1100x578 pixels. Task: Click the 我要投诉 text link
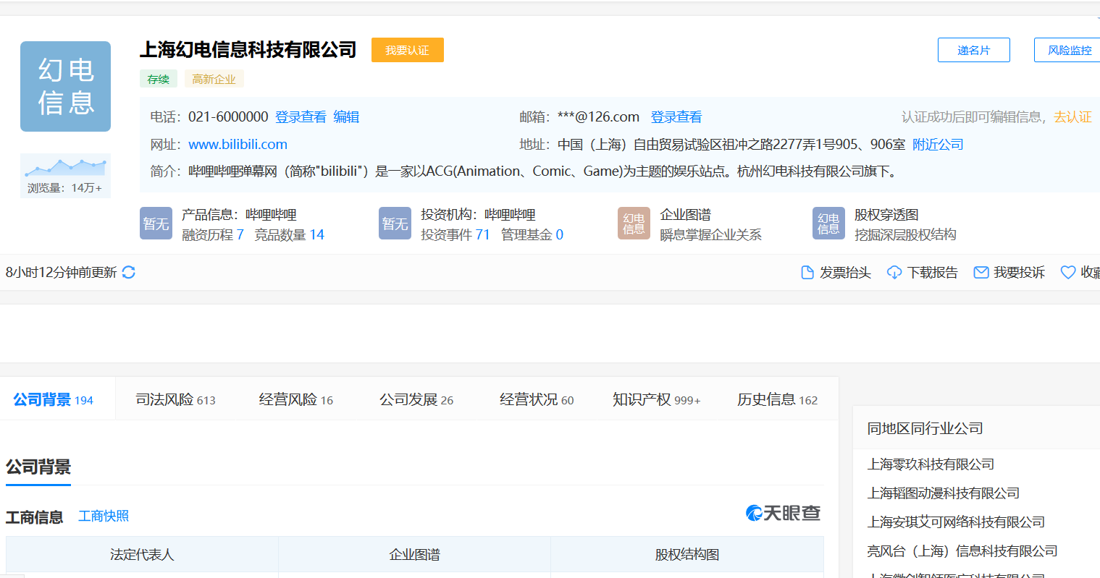(x=1019, y=273)
